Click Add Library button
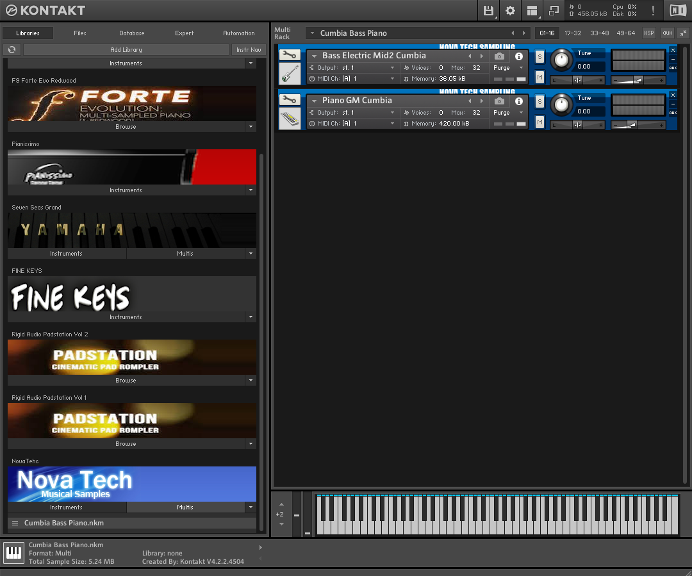Image resolution: width=692 pixels, height=576 pixels. (126, 50)
